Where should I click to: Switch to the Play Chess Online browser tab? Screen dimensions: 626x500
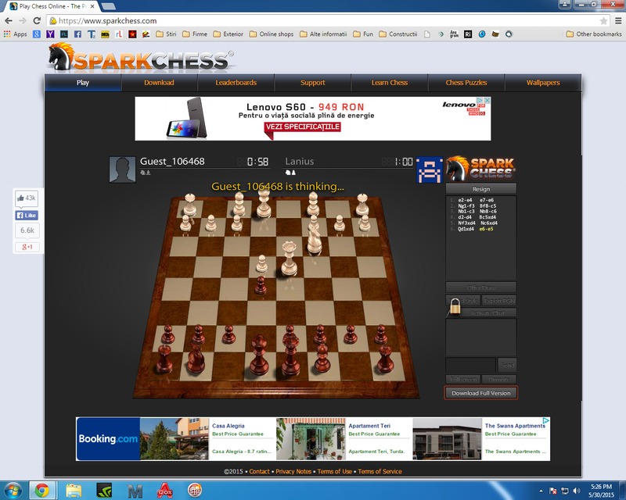pos(52,6)
